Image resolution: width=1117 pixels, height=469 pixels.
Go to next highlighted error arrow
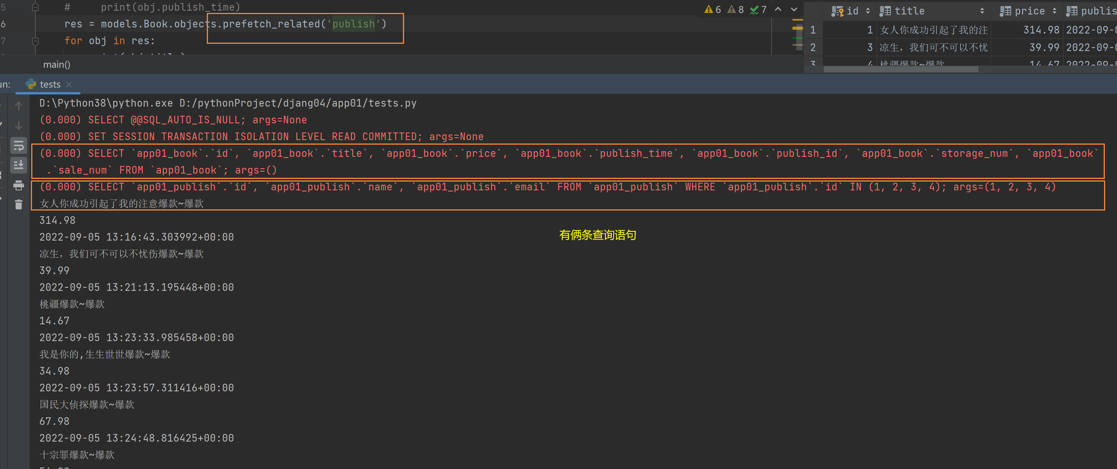(x=794, y=9)
